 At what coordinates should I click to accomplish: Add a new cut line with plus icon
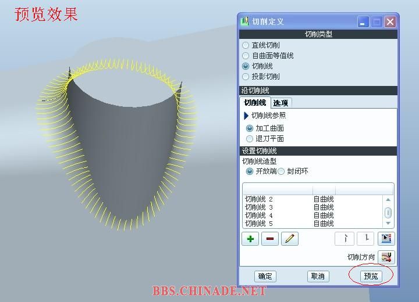click(250, 239)
